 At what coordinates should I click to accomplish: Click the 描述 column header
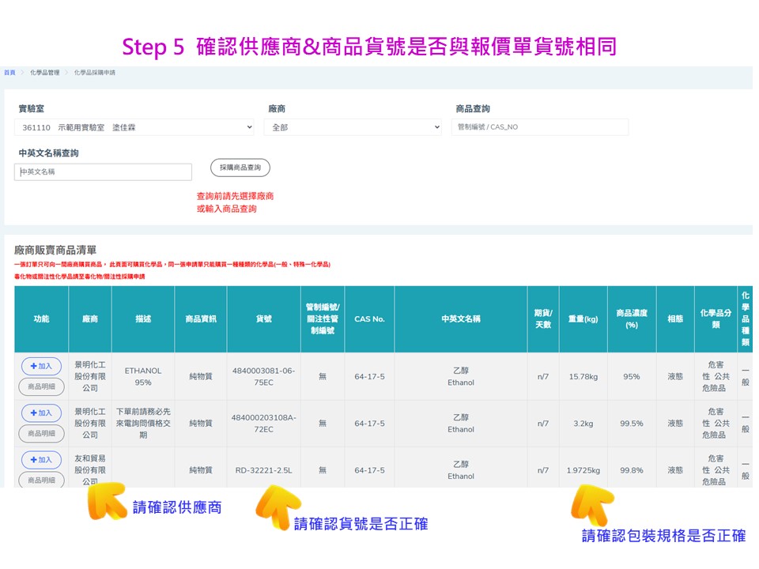pos(143,318)
